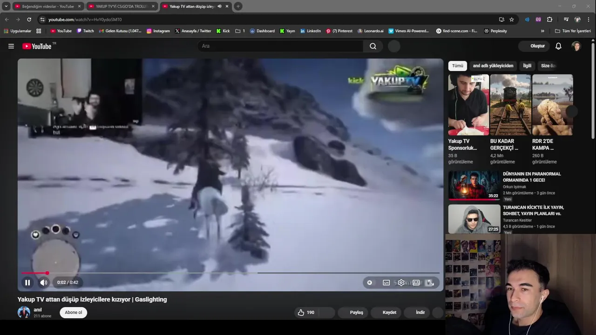
Task: Open Anasayfa / Twitter bookmark
Action: point(193,31)
